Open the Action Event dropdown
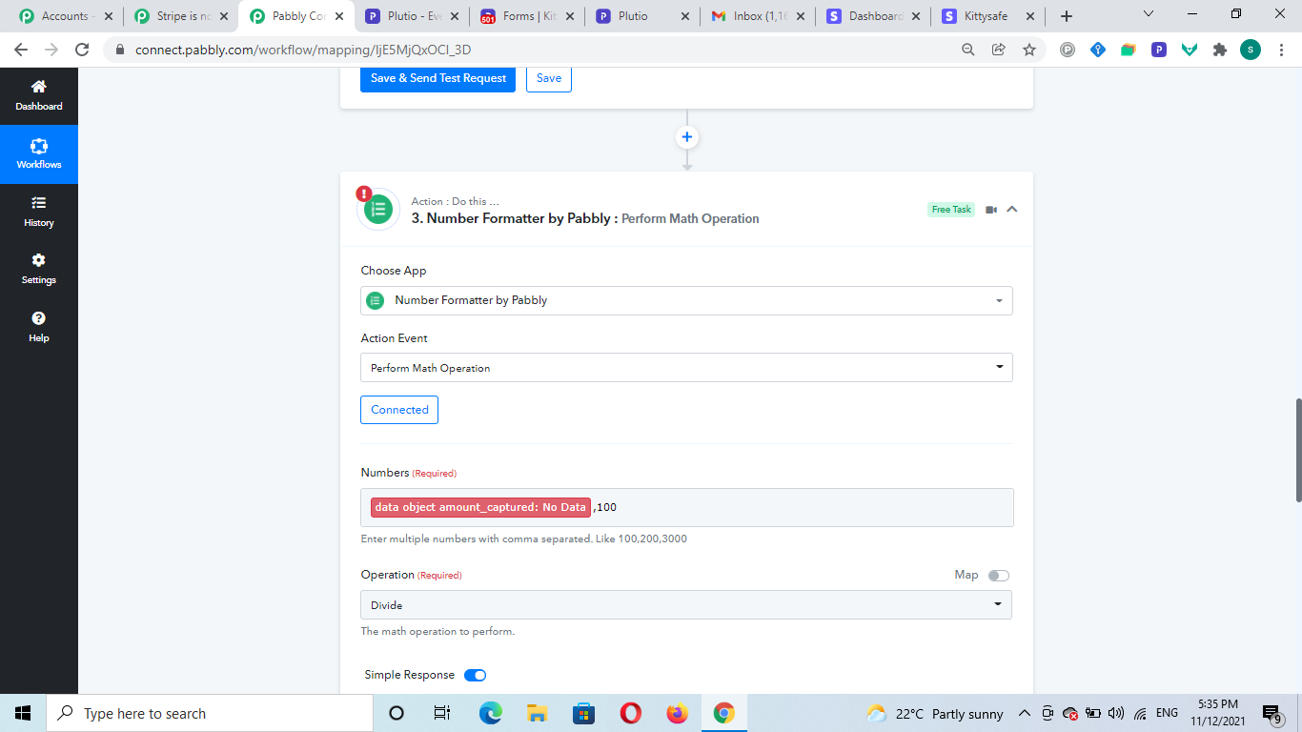The height and width of the screenshot is (732, 1302). coord(686,368)
